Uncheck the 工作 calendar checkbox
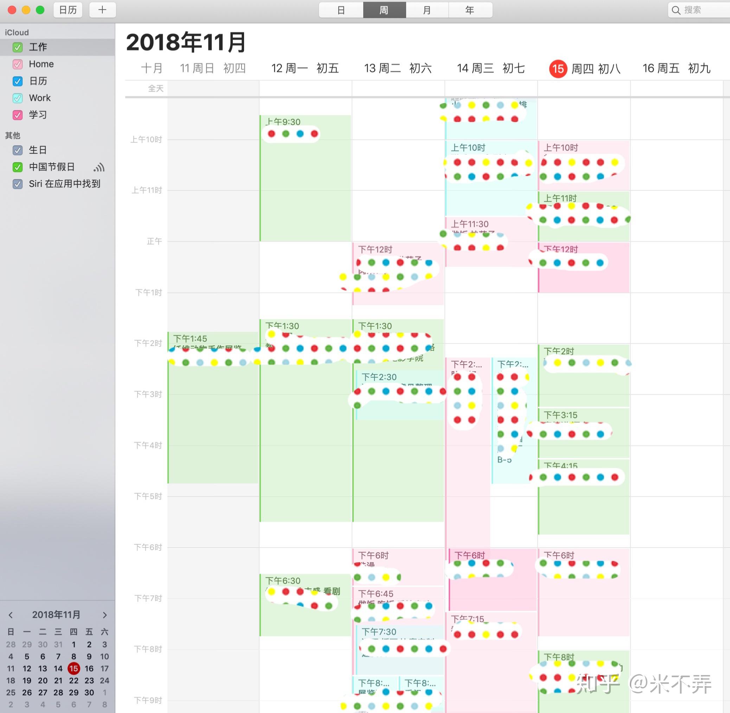The image size is (730, 713). click(x=18, y=47)
